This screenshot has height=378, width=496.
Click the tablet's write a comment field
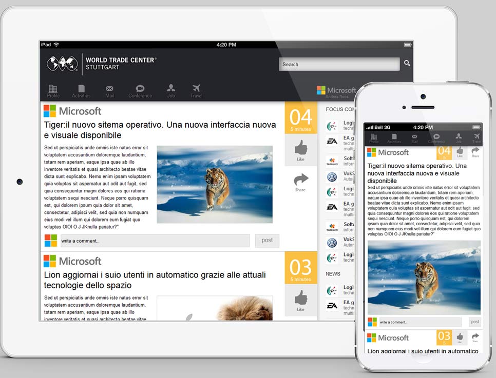(x=155, y=241)
